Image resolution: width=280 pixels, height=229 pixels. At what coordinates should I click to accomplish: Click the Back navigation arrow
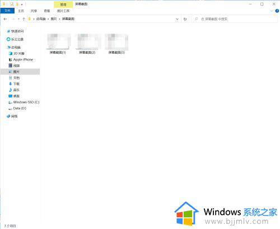[x=5, y=19]
